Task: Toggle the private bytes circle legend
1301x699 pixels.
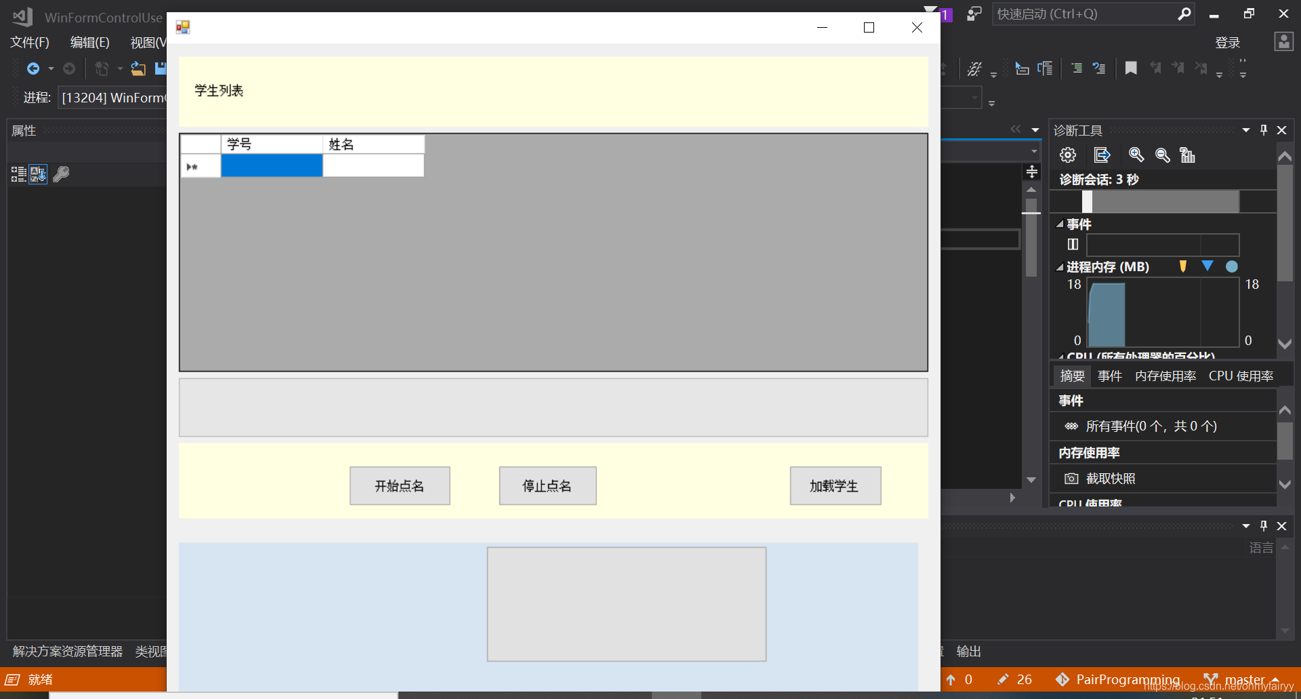Action: coord(1232,266)
